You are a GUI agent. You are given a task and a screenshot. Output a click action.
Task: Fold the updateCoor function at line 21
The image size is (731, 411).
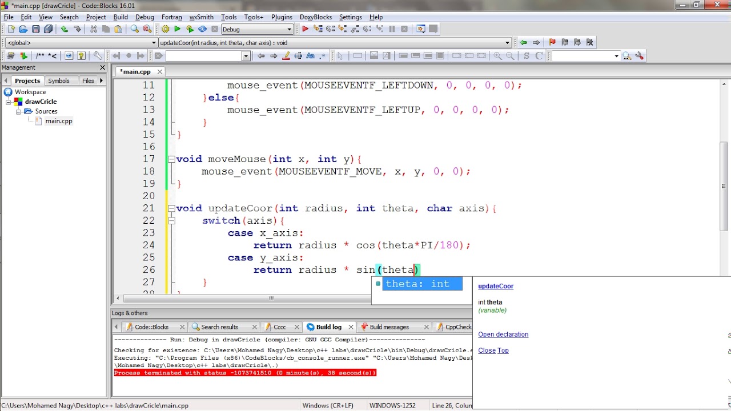pos(171,209)
